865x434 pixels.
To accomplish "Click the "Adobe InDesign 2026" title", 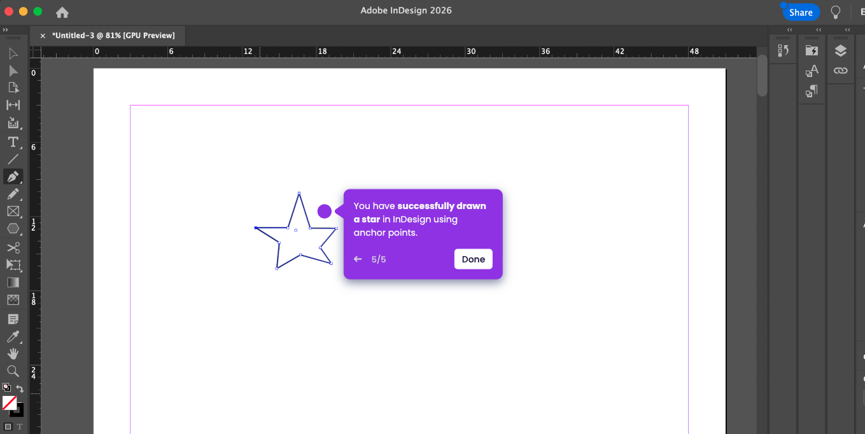I will point(406,10).
